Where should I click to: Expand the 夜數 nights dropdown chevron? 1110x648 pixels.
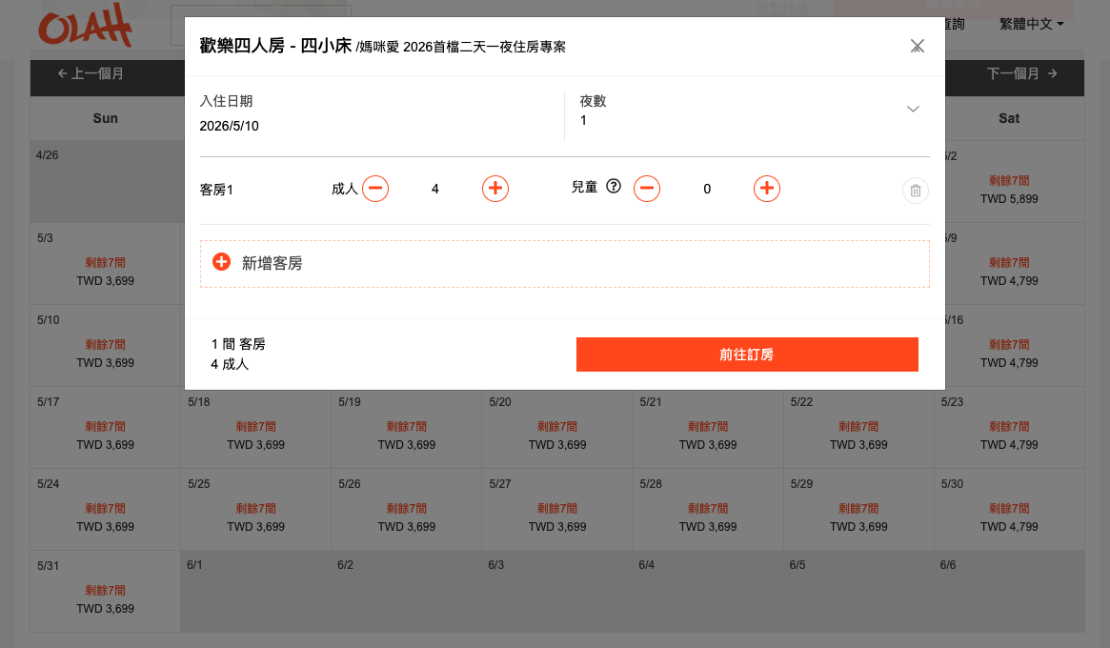click(913, 110)
